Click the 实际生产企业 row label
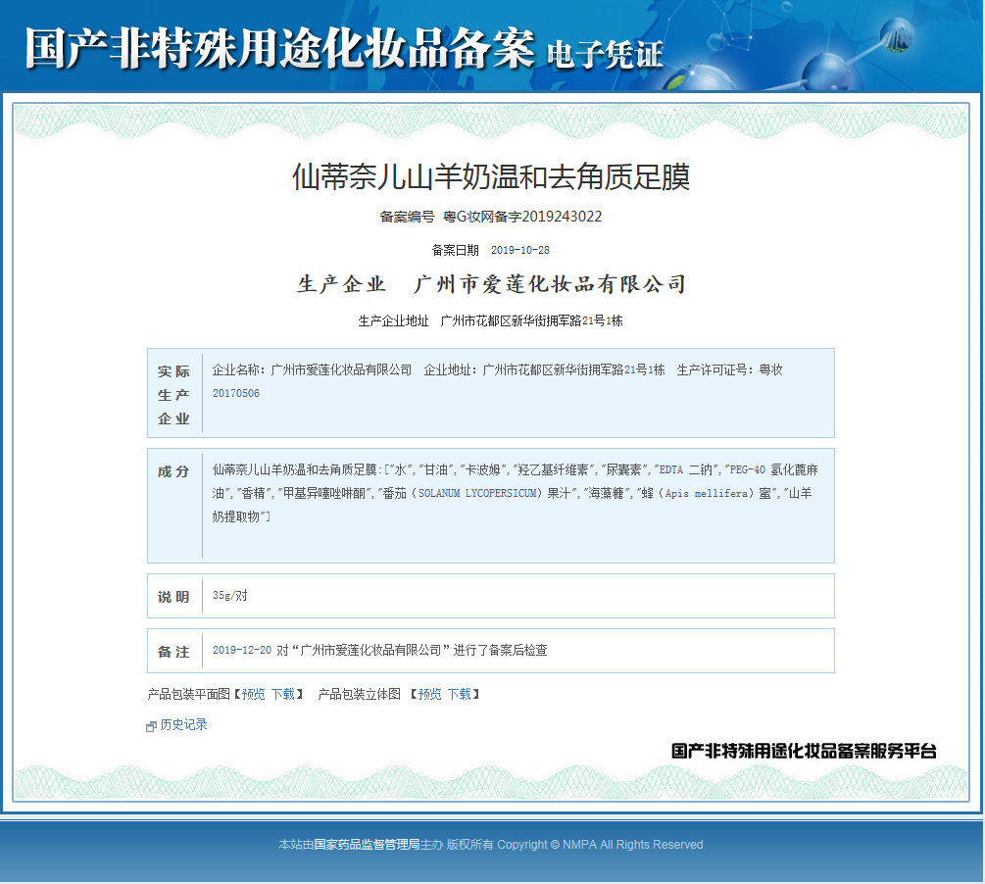The height and width of the screenshot is (884, 985). click(174, 395)
